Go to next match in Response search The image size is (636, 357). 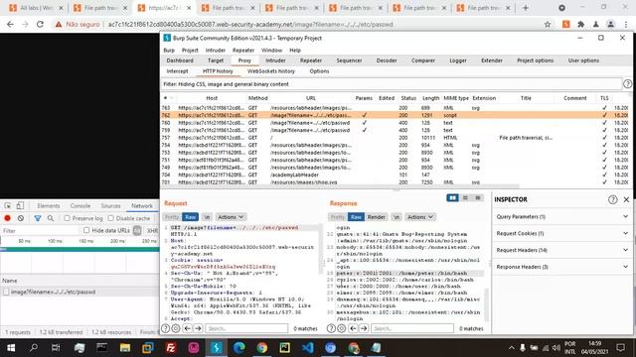coord(364,328)
